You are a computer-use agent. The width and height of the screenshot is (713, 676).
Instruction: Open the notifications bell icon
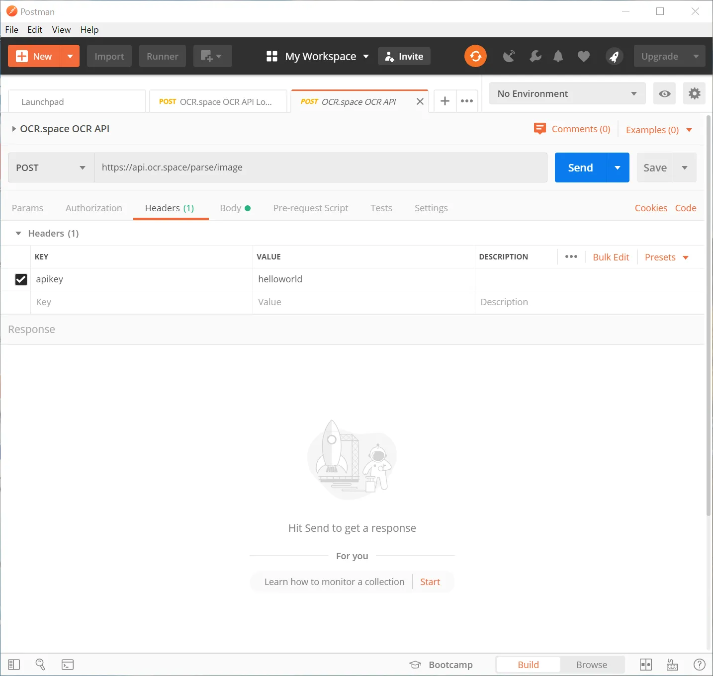tap(558, 56)
